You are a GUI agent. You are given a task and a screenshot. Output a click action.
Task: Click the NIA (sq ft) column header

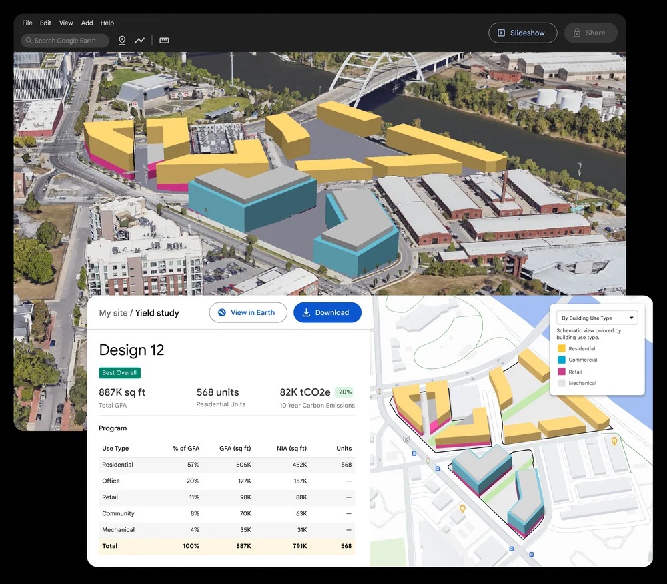[292, 449]
